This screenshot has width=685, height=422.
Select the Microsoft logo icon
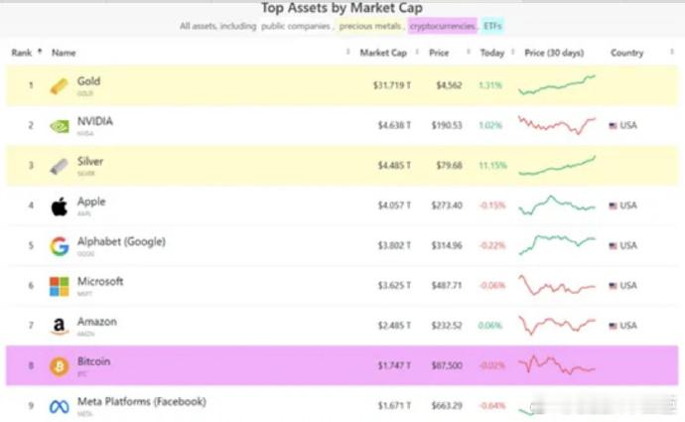pyautogui.click(x=60, y=286)
